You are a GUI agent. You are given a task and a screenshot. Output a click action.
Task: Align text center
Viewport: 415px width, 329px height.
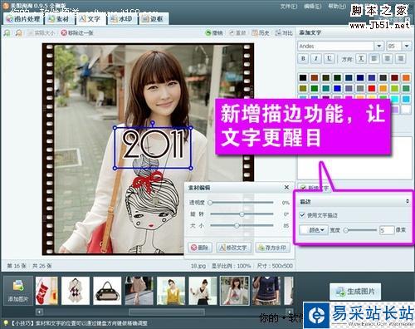(x=388, y=59)
